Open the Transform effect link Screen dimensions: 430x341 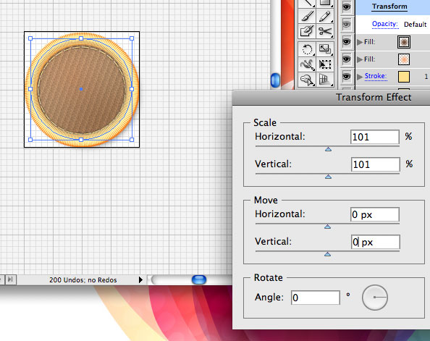pyautogui.click(x=389, y=7)
